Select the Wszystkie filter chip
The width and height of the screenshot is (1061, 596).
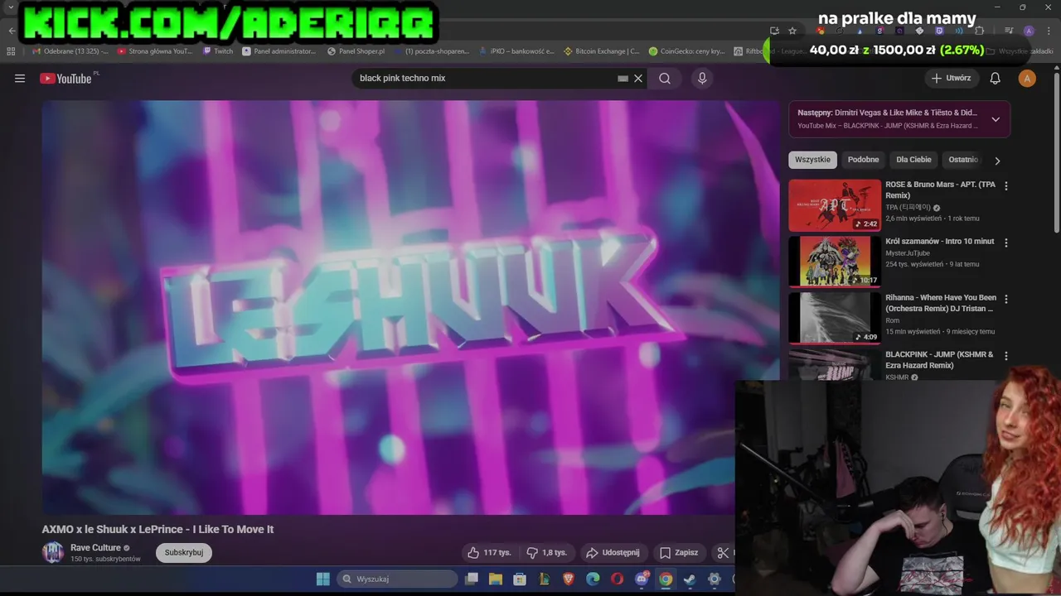(x=812, y=160)
